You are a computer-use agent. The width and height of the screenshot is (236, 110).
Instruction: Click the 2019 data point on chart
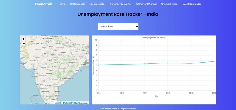191,63
